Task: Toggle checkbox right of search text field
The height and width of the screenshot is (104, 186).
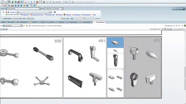Action: point(53,12)
